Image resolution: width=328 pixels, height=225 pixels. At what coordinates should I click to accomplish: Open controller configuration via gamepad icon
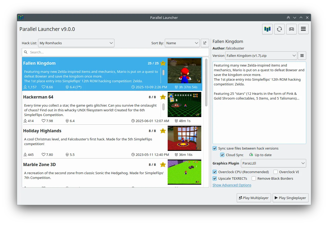point(292,29)
